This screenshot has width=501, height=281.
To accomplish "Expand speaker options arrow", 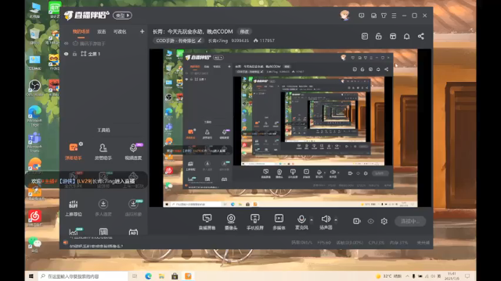I will pyautogui.click(x=336, y=220).
